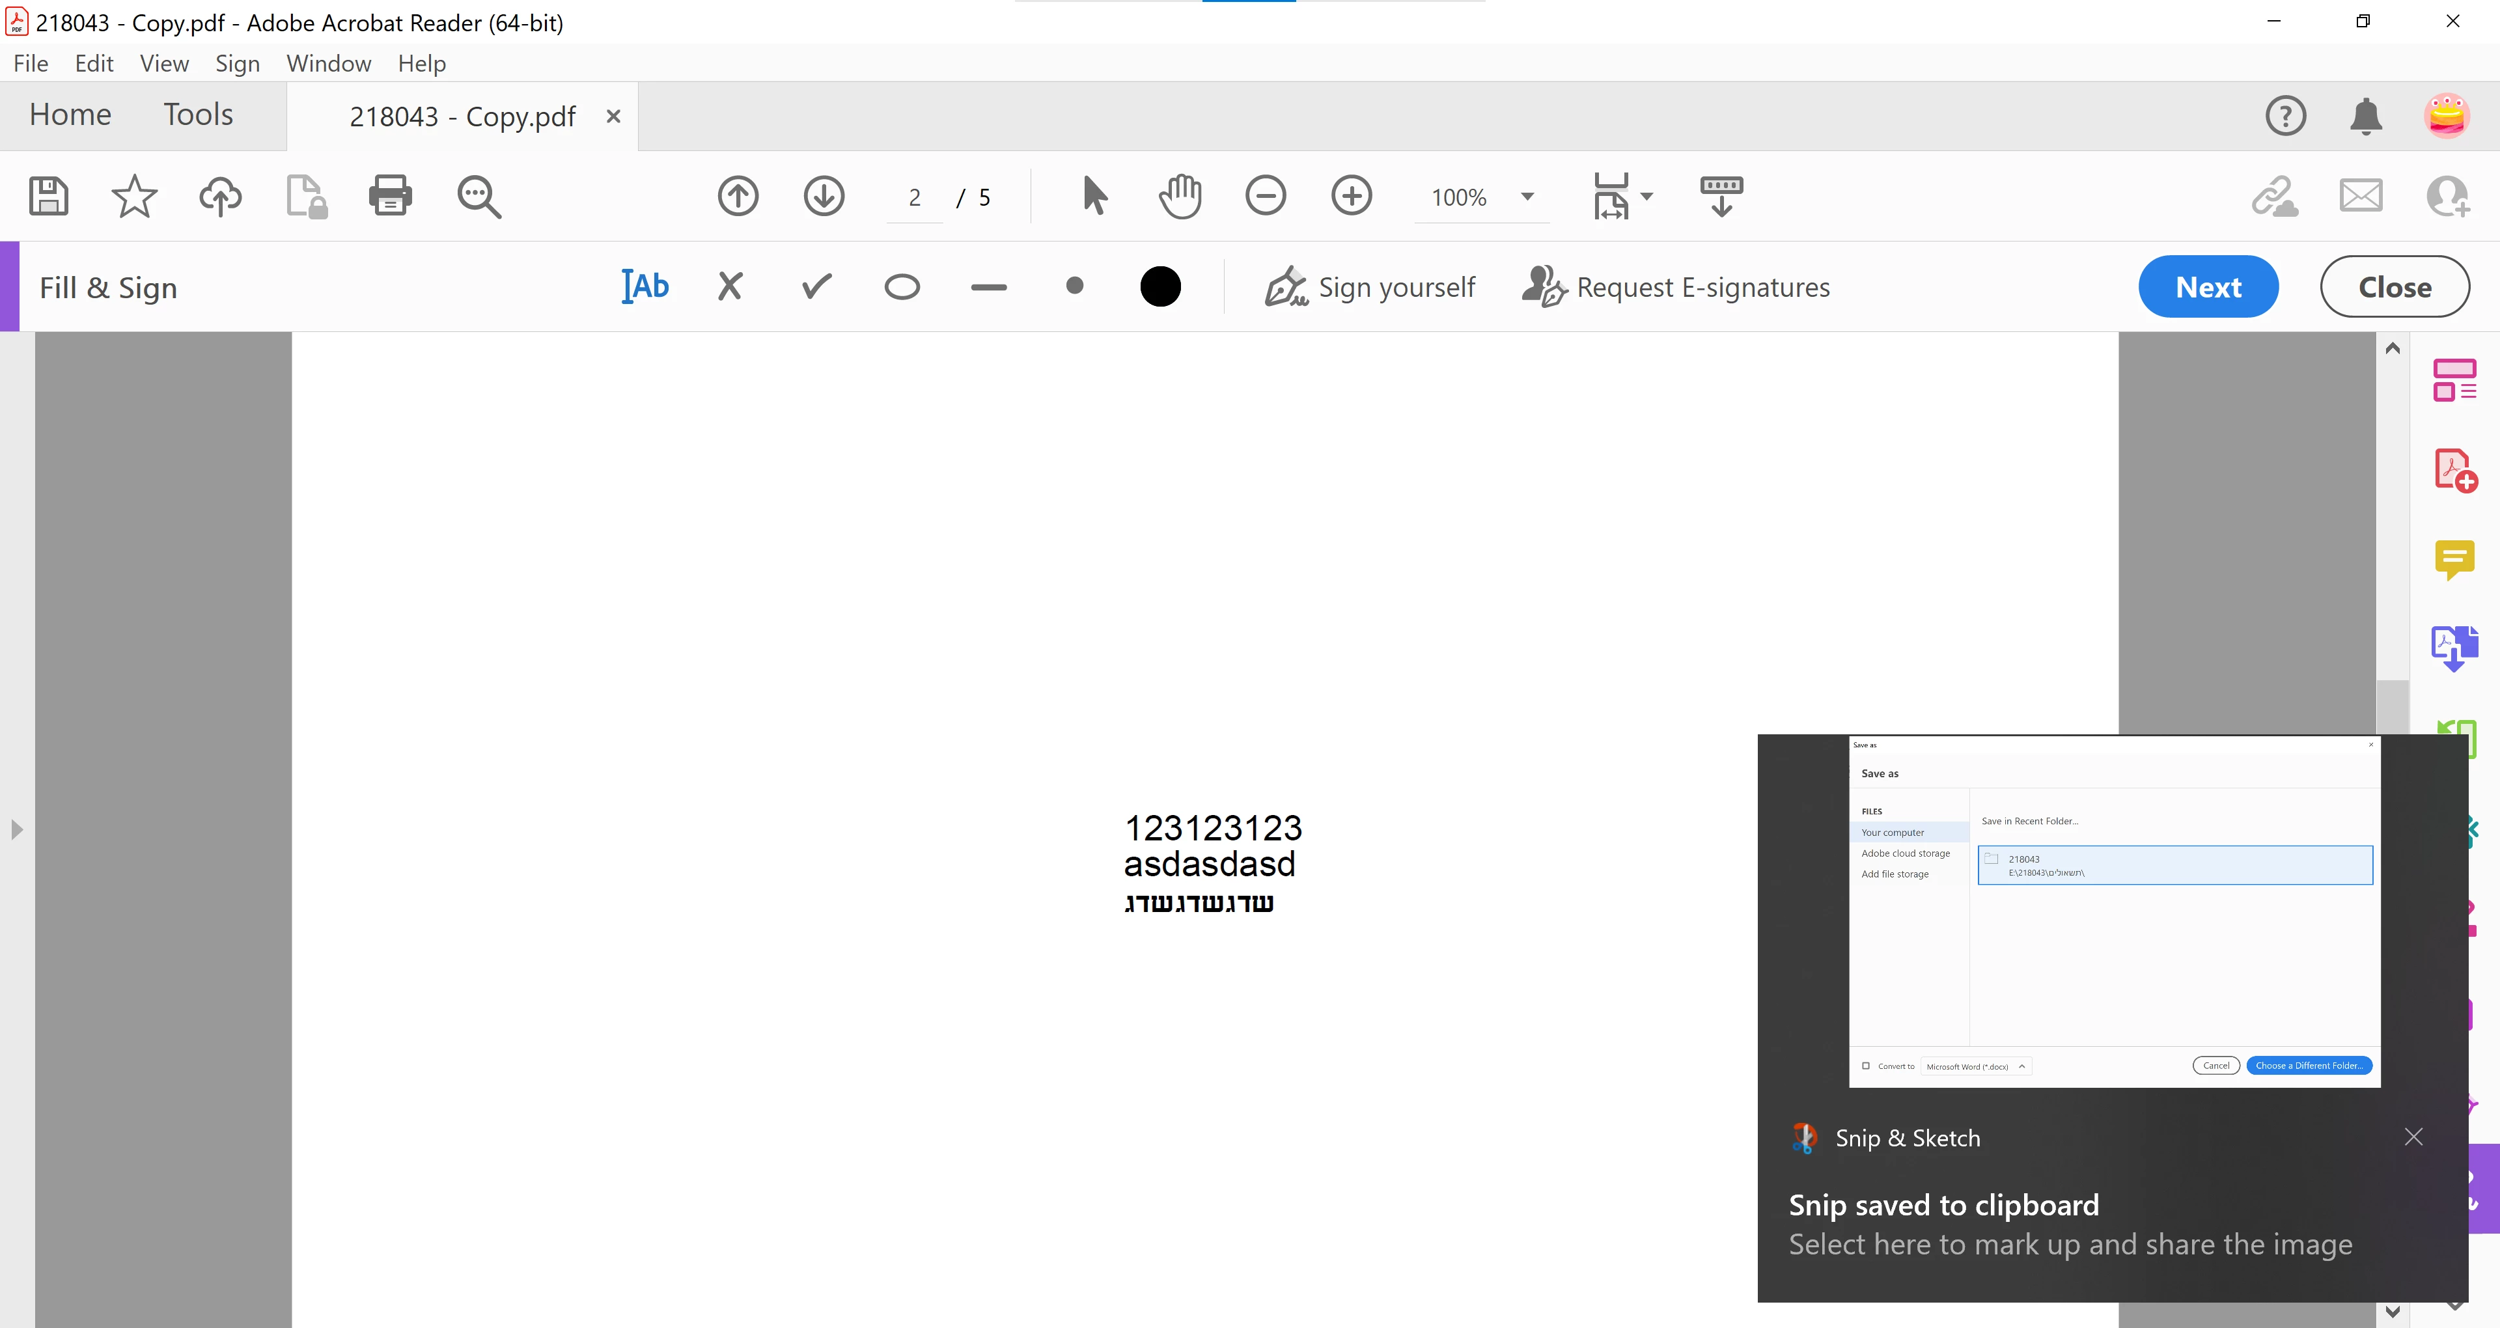
Task: Open the black color swatch
Action: (1160, 286)
